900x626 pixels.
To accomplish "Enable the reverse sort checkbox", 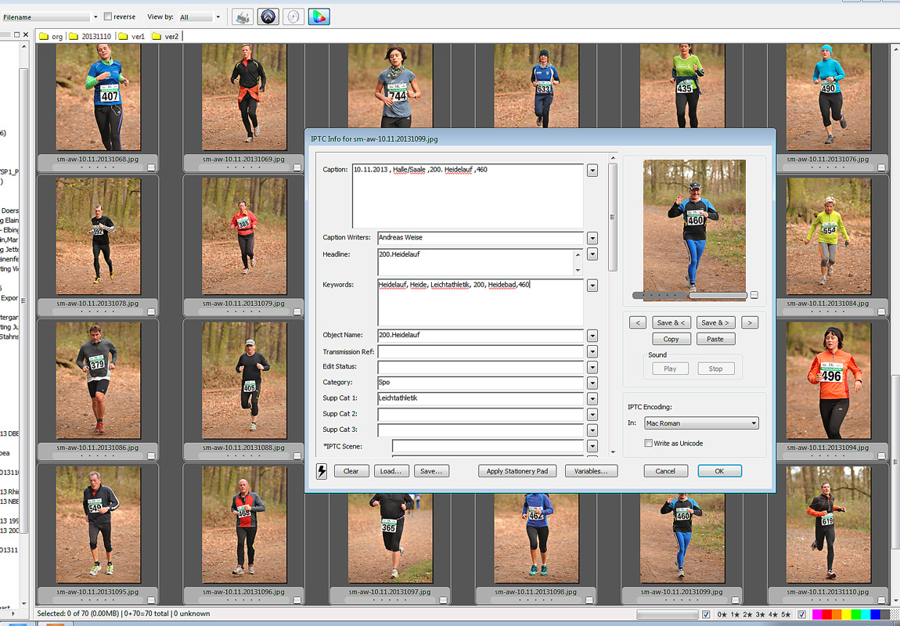I will click(108, 16).
